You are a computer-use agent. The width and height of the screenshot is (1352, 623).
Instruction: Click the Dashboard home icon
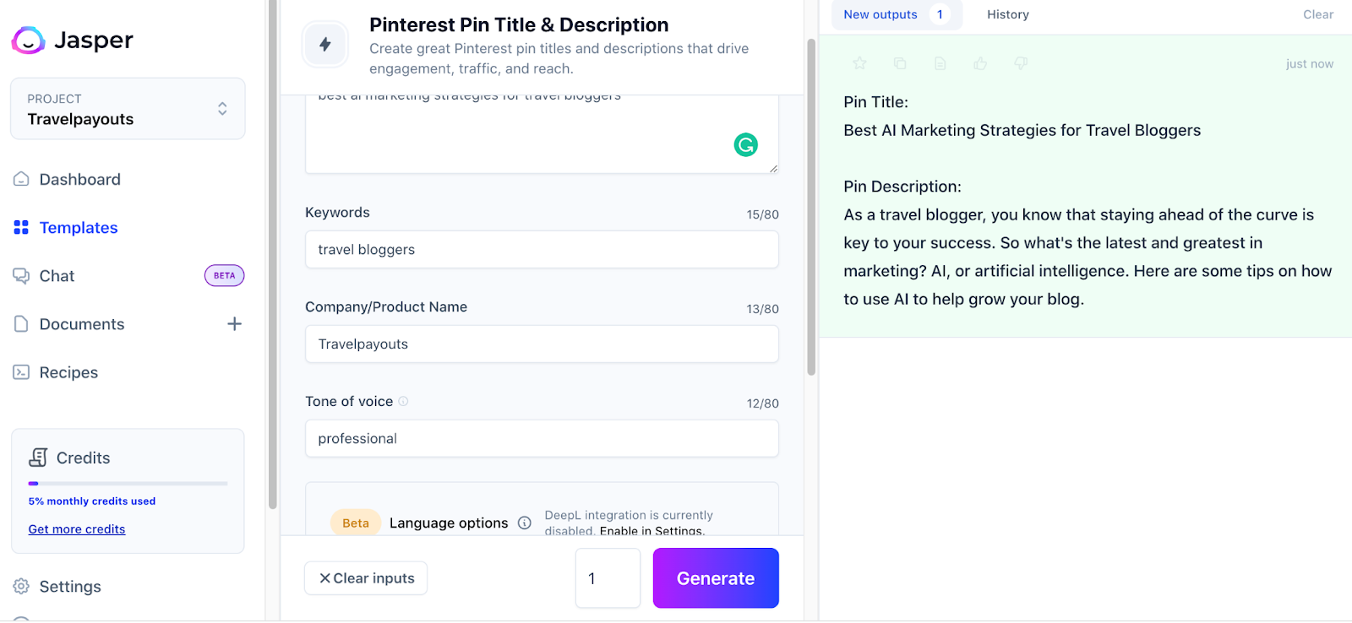click(x=21, y=179)
